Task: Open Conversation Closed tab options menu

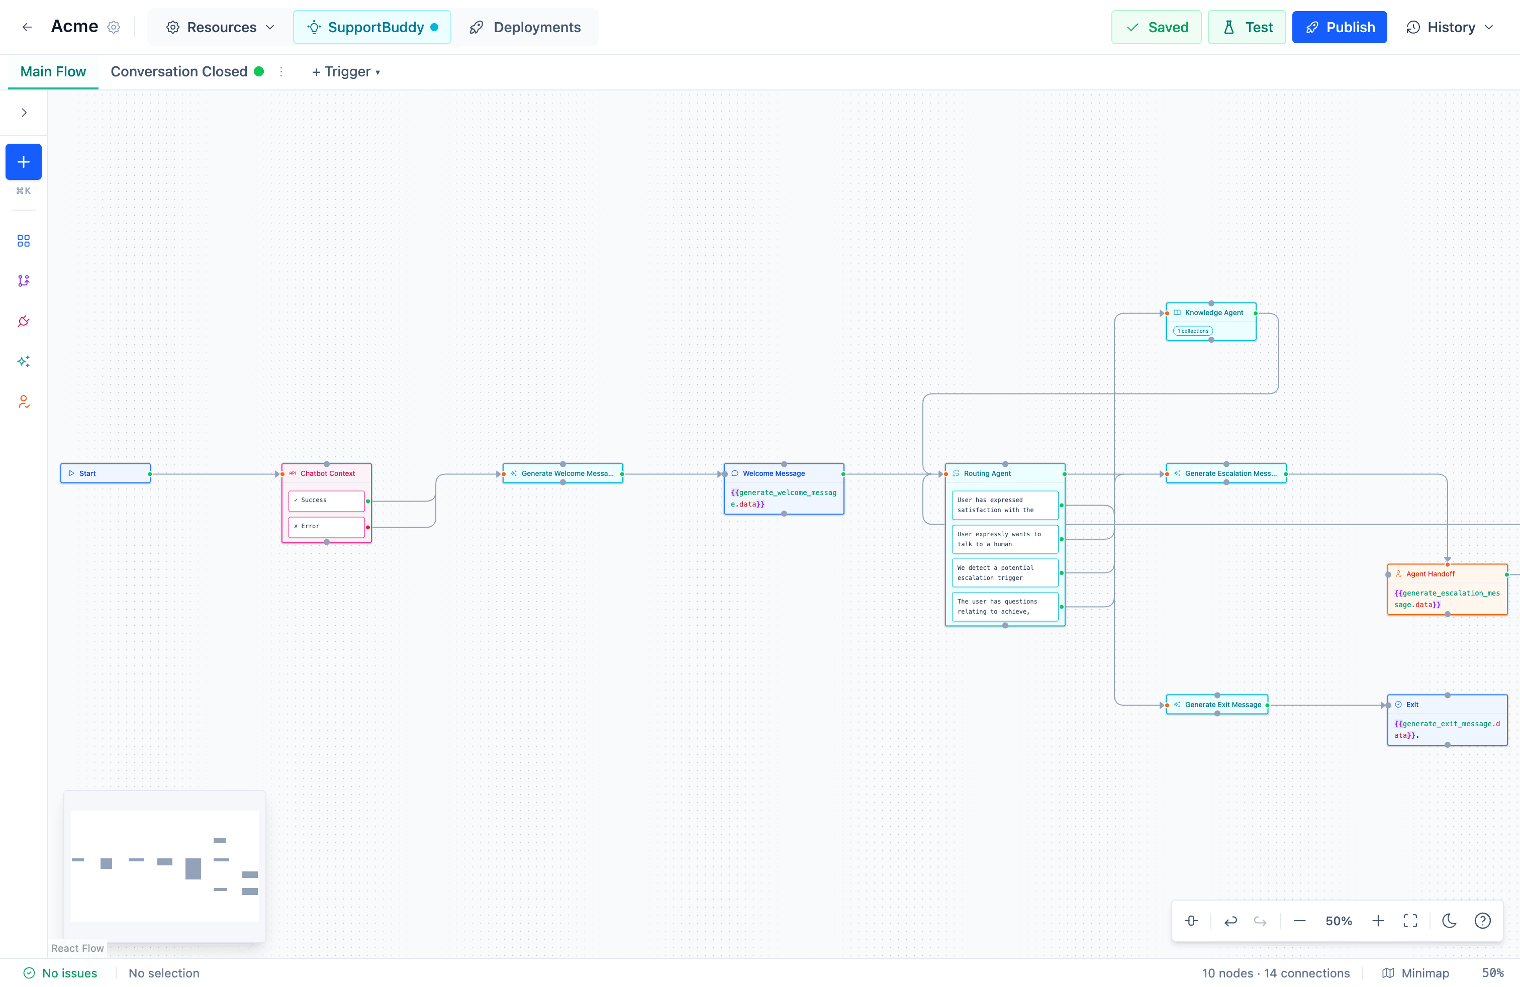Action: pos(281,71)
